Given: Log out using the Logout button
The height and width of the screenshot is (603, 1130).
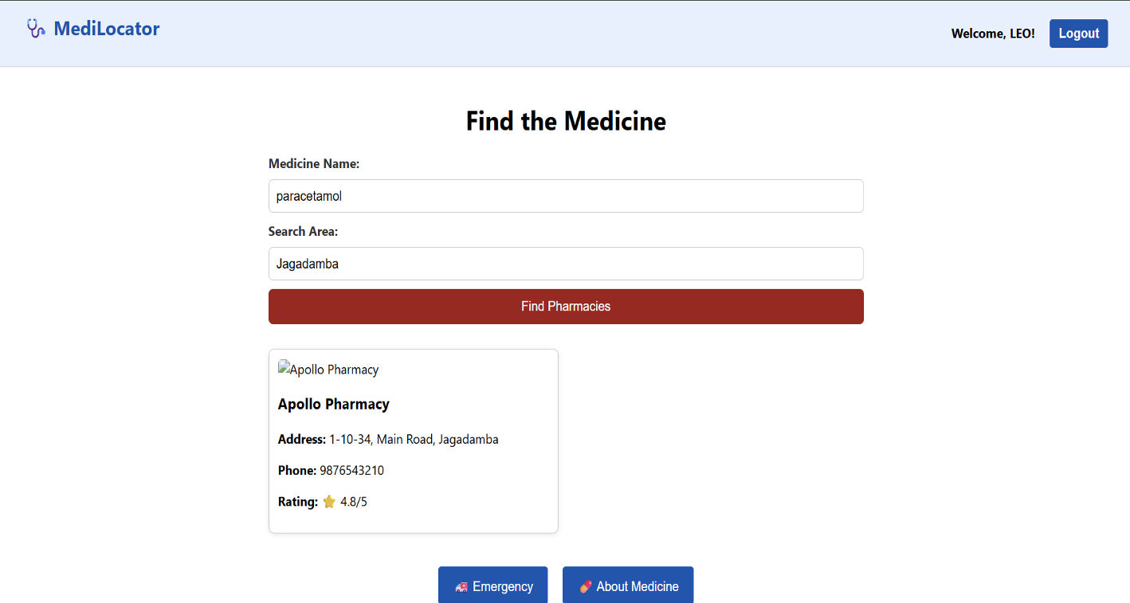Looking at the screenshot, I should 1078,33.
